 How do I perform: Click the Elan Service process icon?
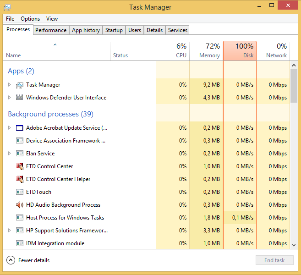(x=20, y=154)
